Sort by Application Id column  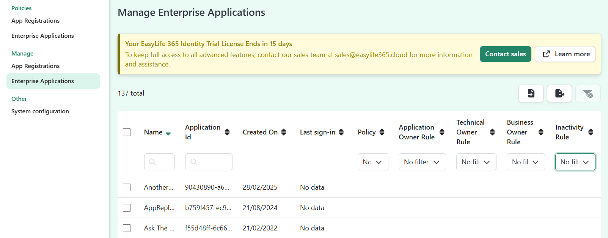click(227, 132)
